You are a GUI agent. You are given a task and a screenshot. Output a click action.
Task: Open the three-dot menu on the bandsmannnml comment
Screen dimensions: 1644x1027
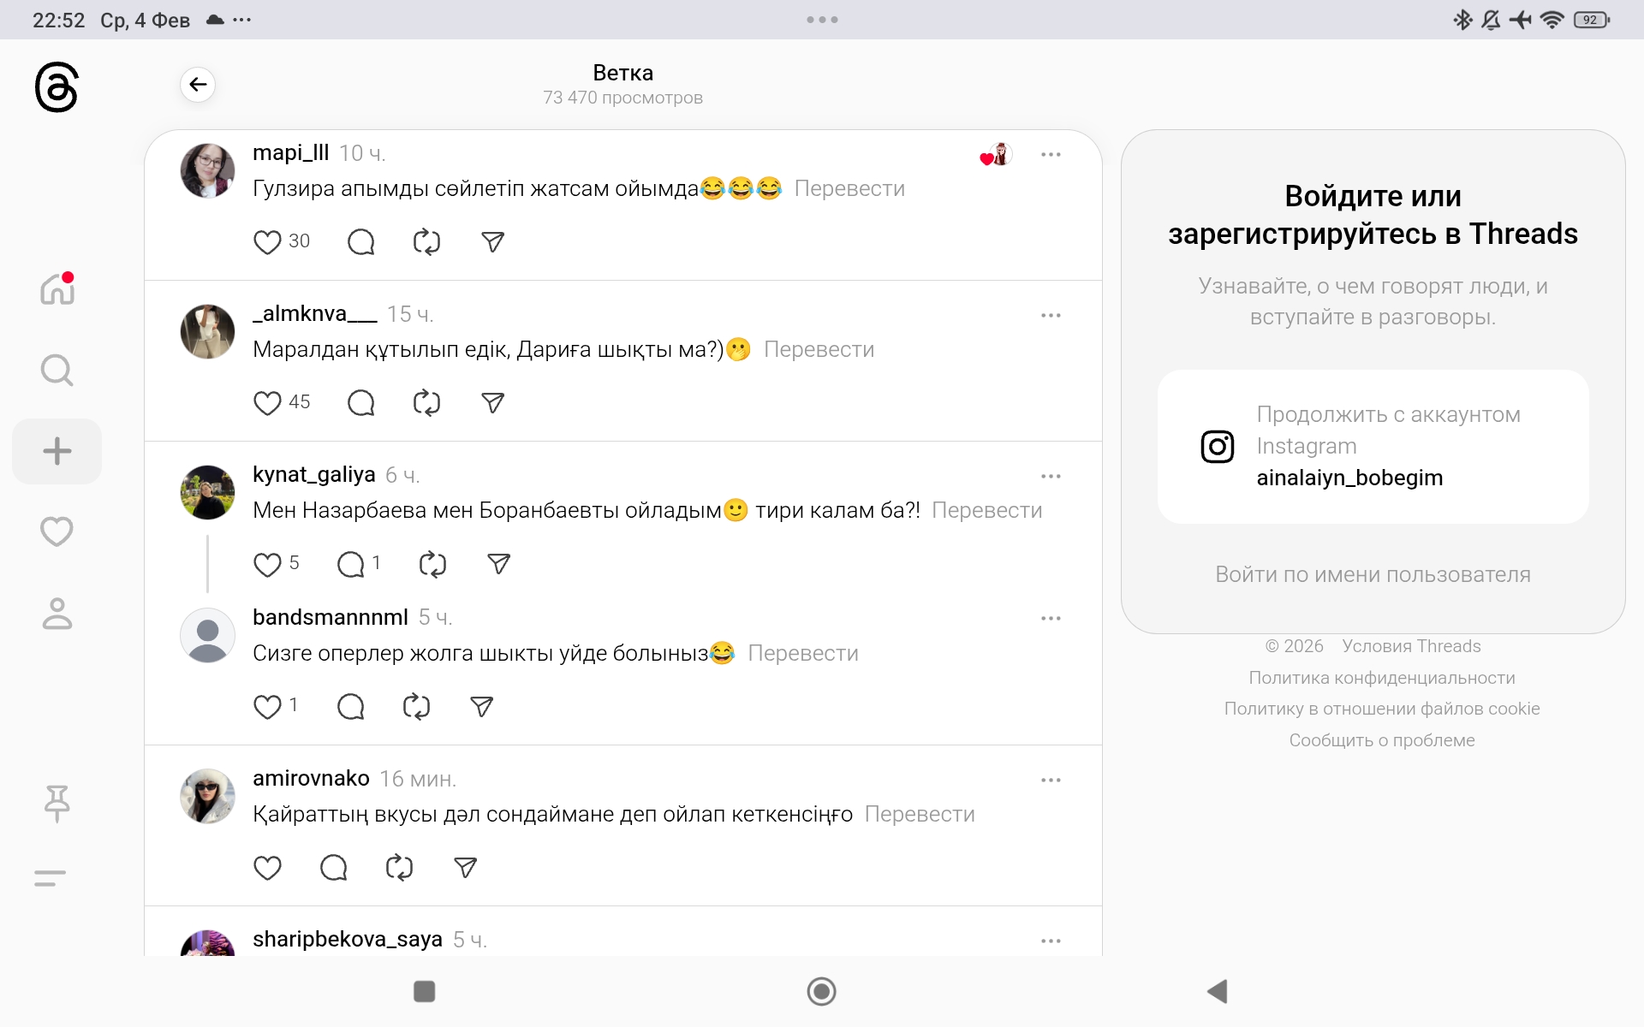coord(1051,618)
